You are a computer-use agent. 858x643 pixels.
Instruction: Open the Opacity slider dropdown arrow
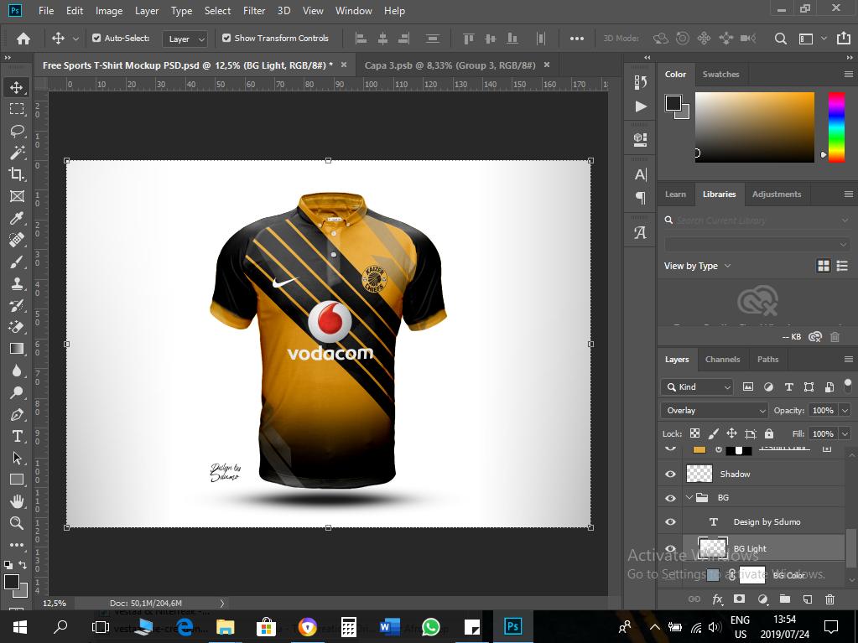pyautogui.click(x=845, y=410)
